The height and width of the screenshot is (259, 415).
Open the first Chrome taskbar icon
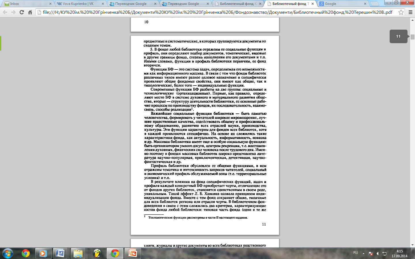pyautogui.click(x=26, y=253)
